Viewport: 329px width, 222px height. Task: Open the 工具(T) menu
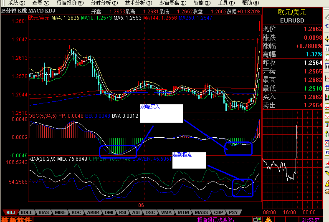226,3
